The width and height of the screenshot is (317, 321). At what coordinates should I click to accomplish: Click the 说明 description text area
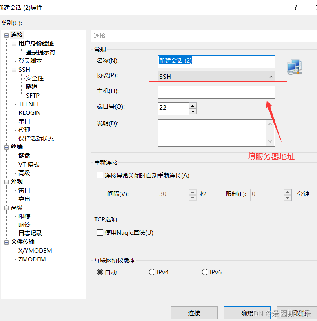[212, 133]
